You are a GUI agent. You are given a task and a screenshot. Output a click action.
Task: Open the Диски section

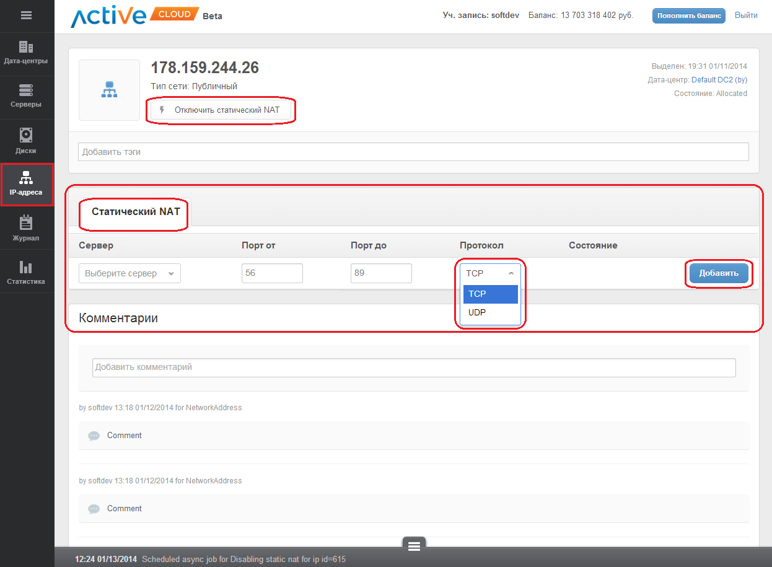26,141
